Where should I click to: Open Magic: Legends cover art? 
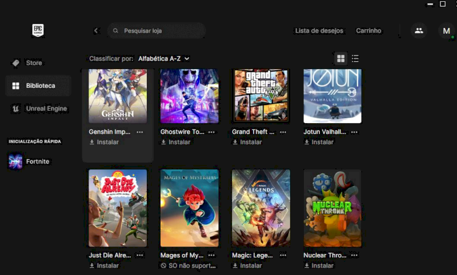pyautogui.click(x=261, y=208)
